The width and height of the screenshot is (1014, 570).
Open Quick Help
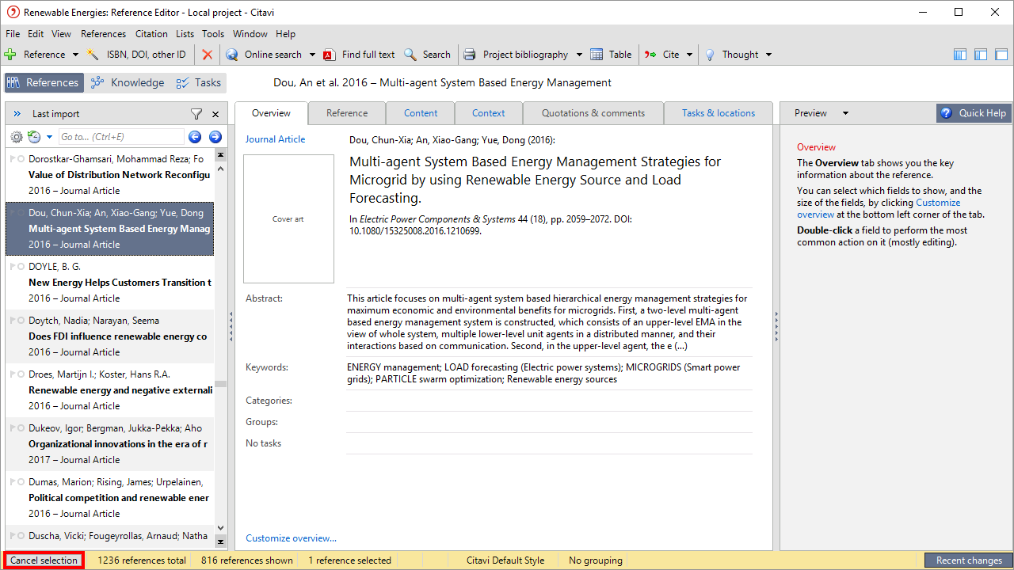(973, 113)
